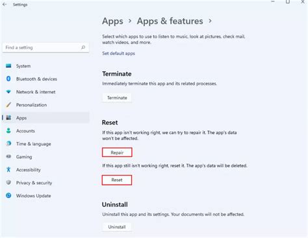Click the Privacy & security shield icon
The width and height of the screenshot is (308, 238).
[x=8, y=182]
